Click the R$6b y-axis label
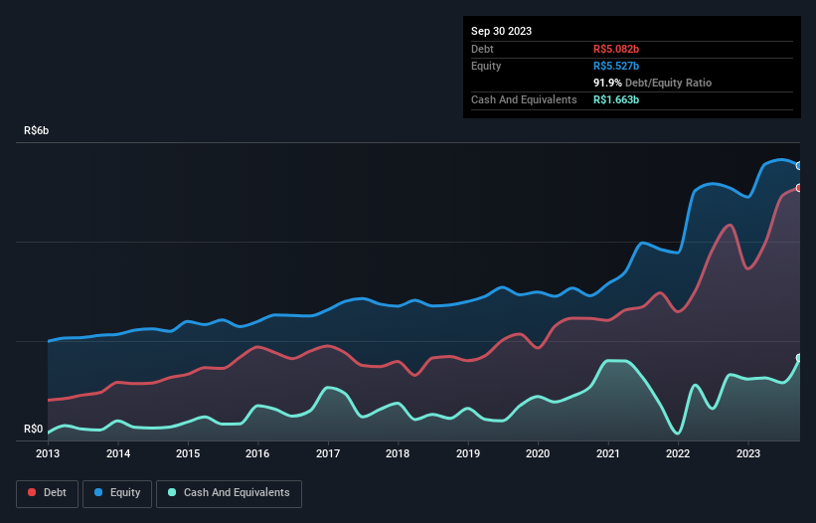The height and width of the screenshot is (523, 816). [37, 130]
